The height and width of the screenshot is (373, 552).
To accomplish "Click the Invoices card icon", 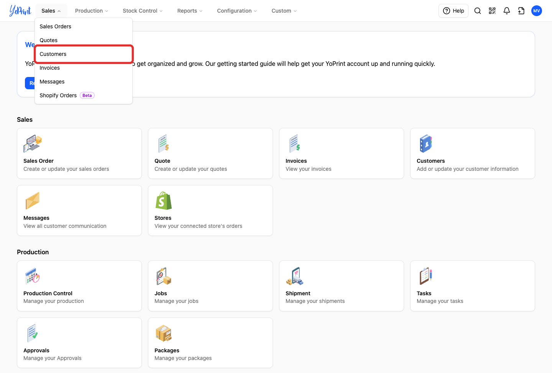I will 295,144.
